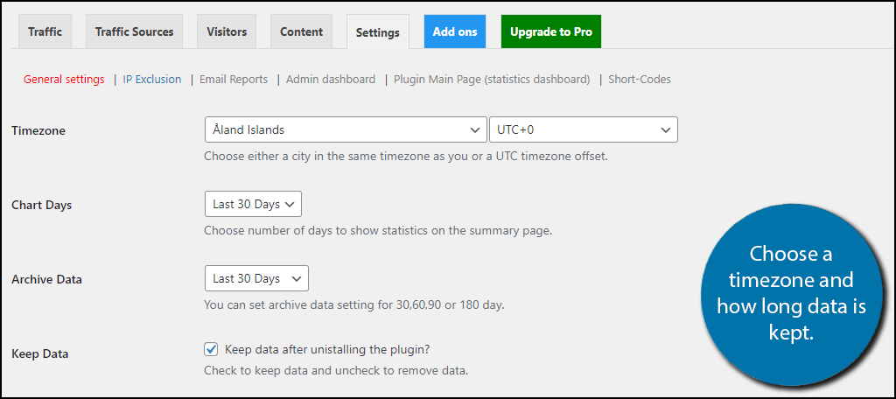Screen dimensions: 896x399
Task: Open Plugin Main Page statistics dashboard link
Action: [x=492, y=80]
